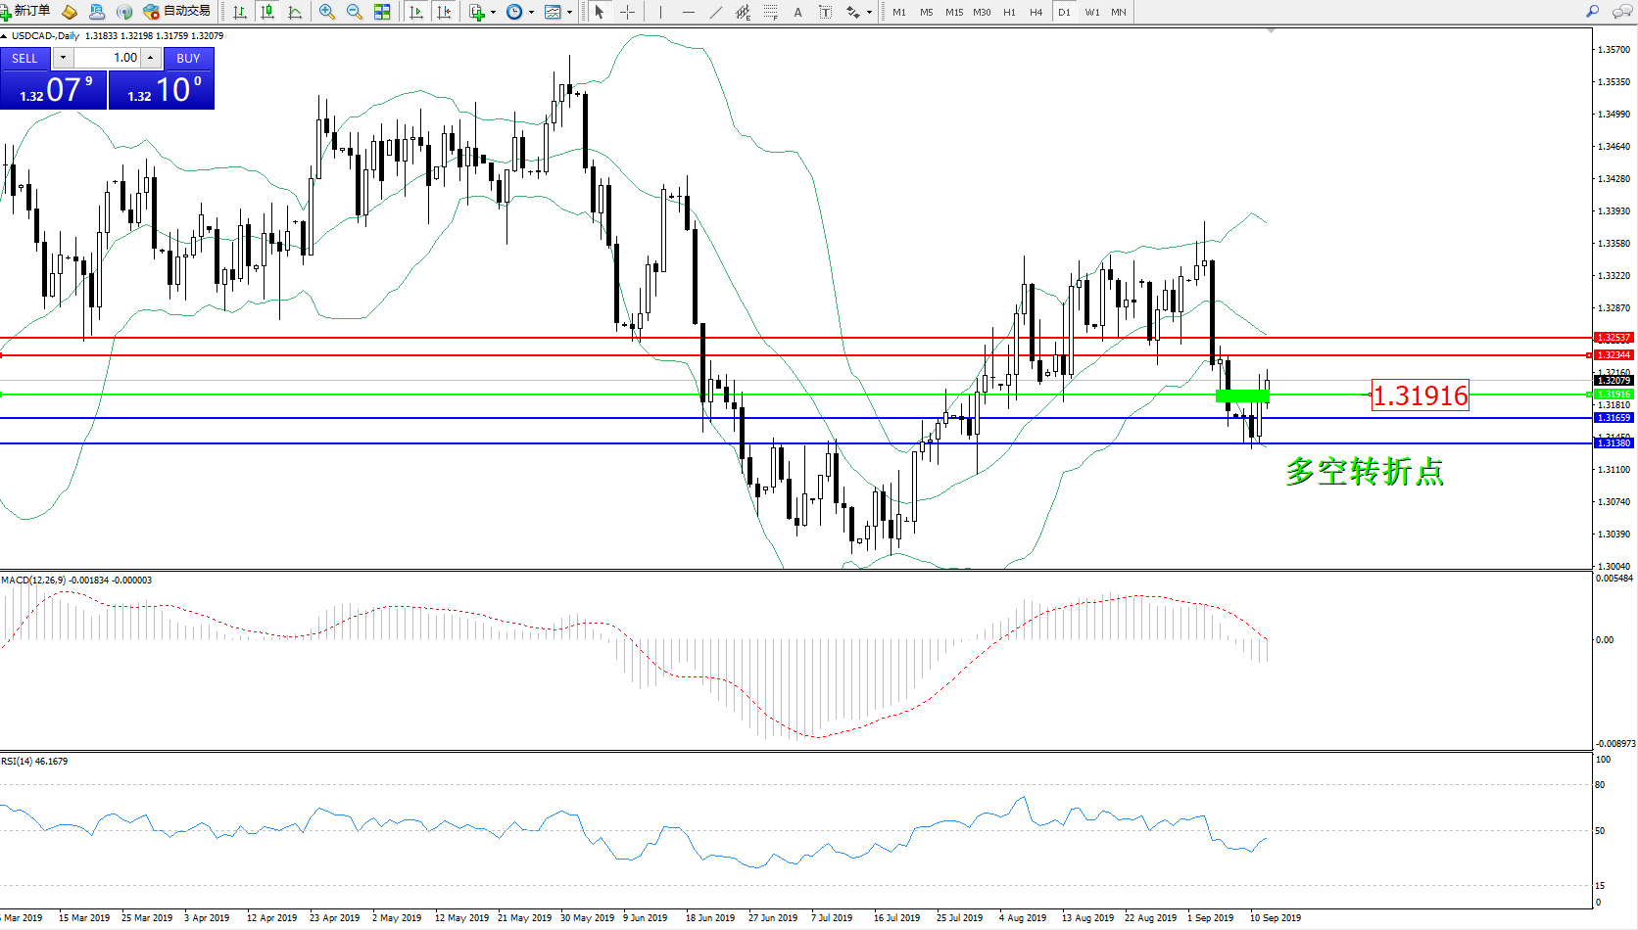The height and width of the screenshot is (930, 1638).
Task: Click the New Order (新订单) button
Action: 26,12
